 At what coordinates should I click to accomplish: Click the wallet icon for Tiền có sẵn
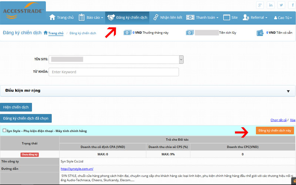260,33
